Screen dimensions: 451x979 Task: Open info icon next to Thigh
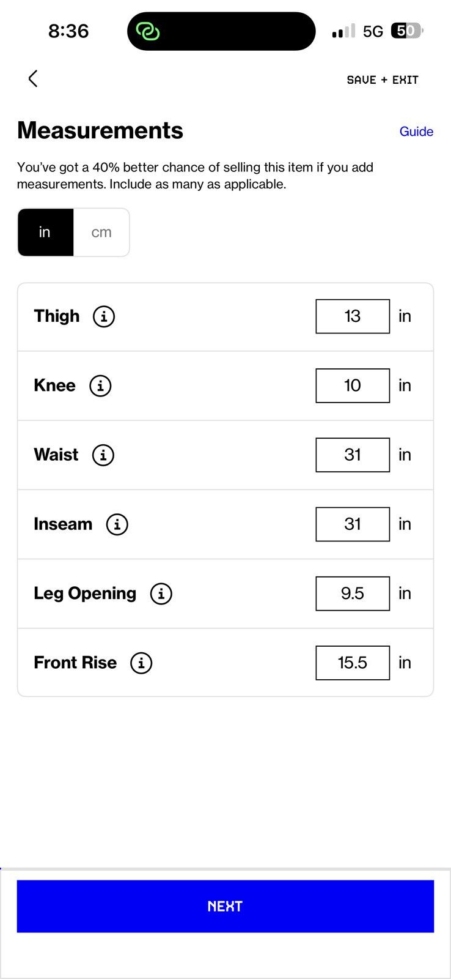pos(104,316)
